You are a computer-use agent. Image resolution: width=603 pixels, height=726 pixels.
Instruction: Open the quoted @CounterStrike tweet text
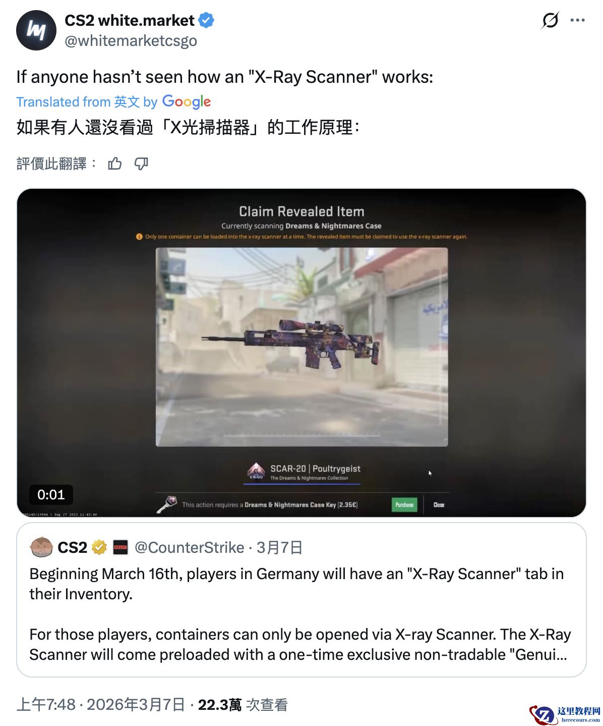point(300,614)
